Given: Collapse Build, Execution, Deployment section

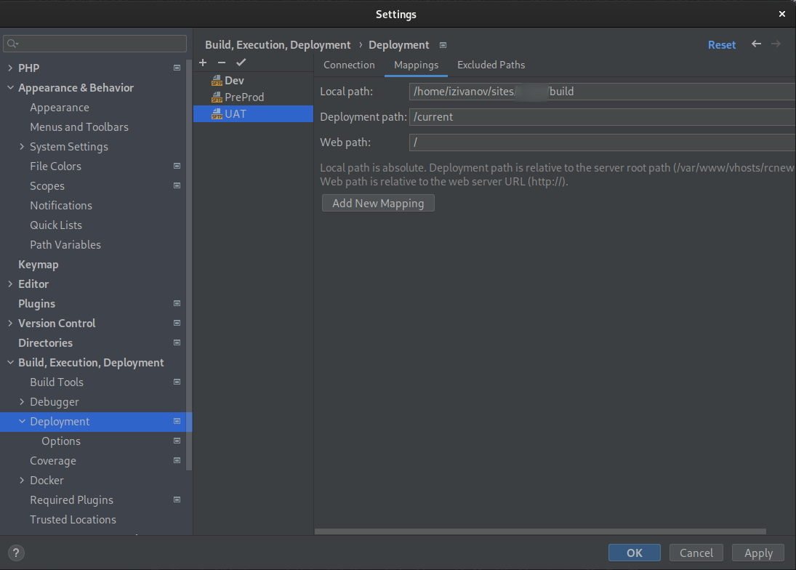Looking at the screenshot, I should tap(10, 362).
